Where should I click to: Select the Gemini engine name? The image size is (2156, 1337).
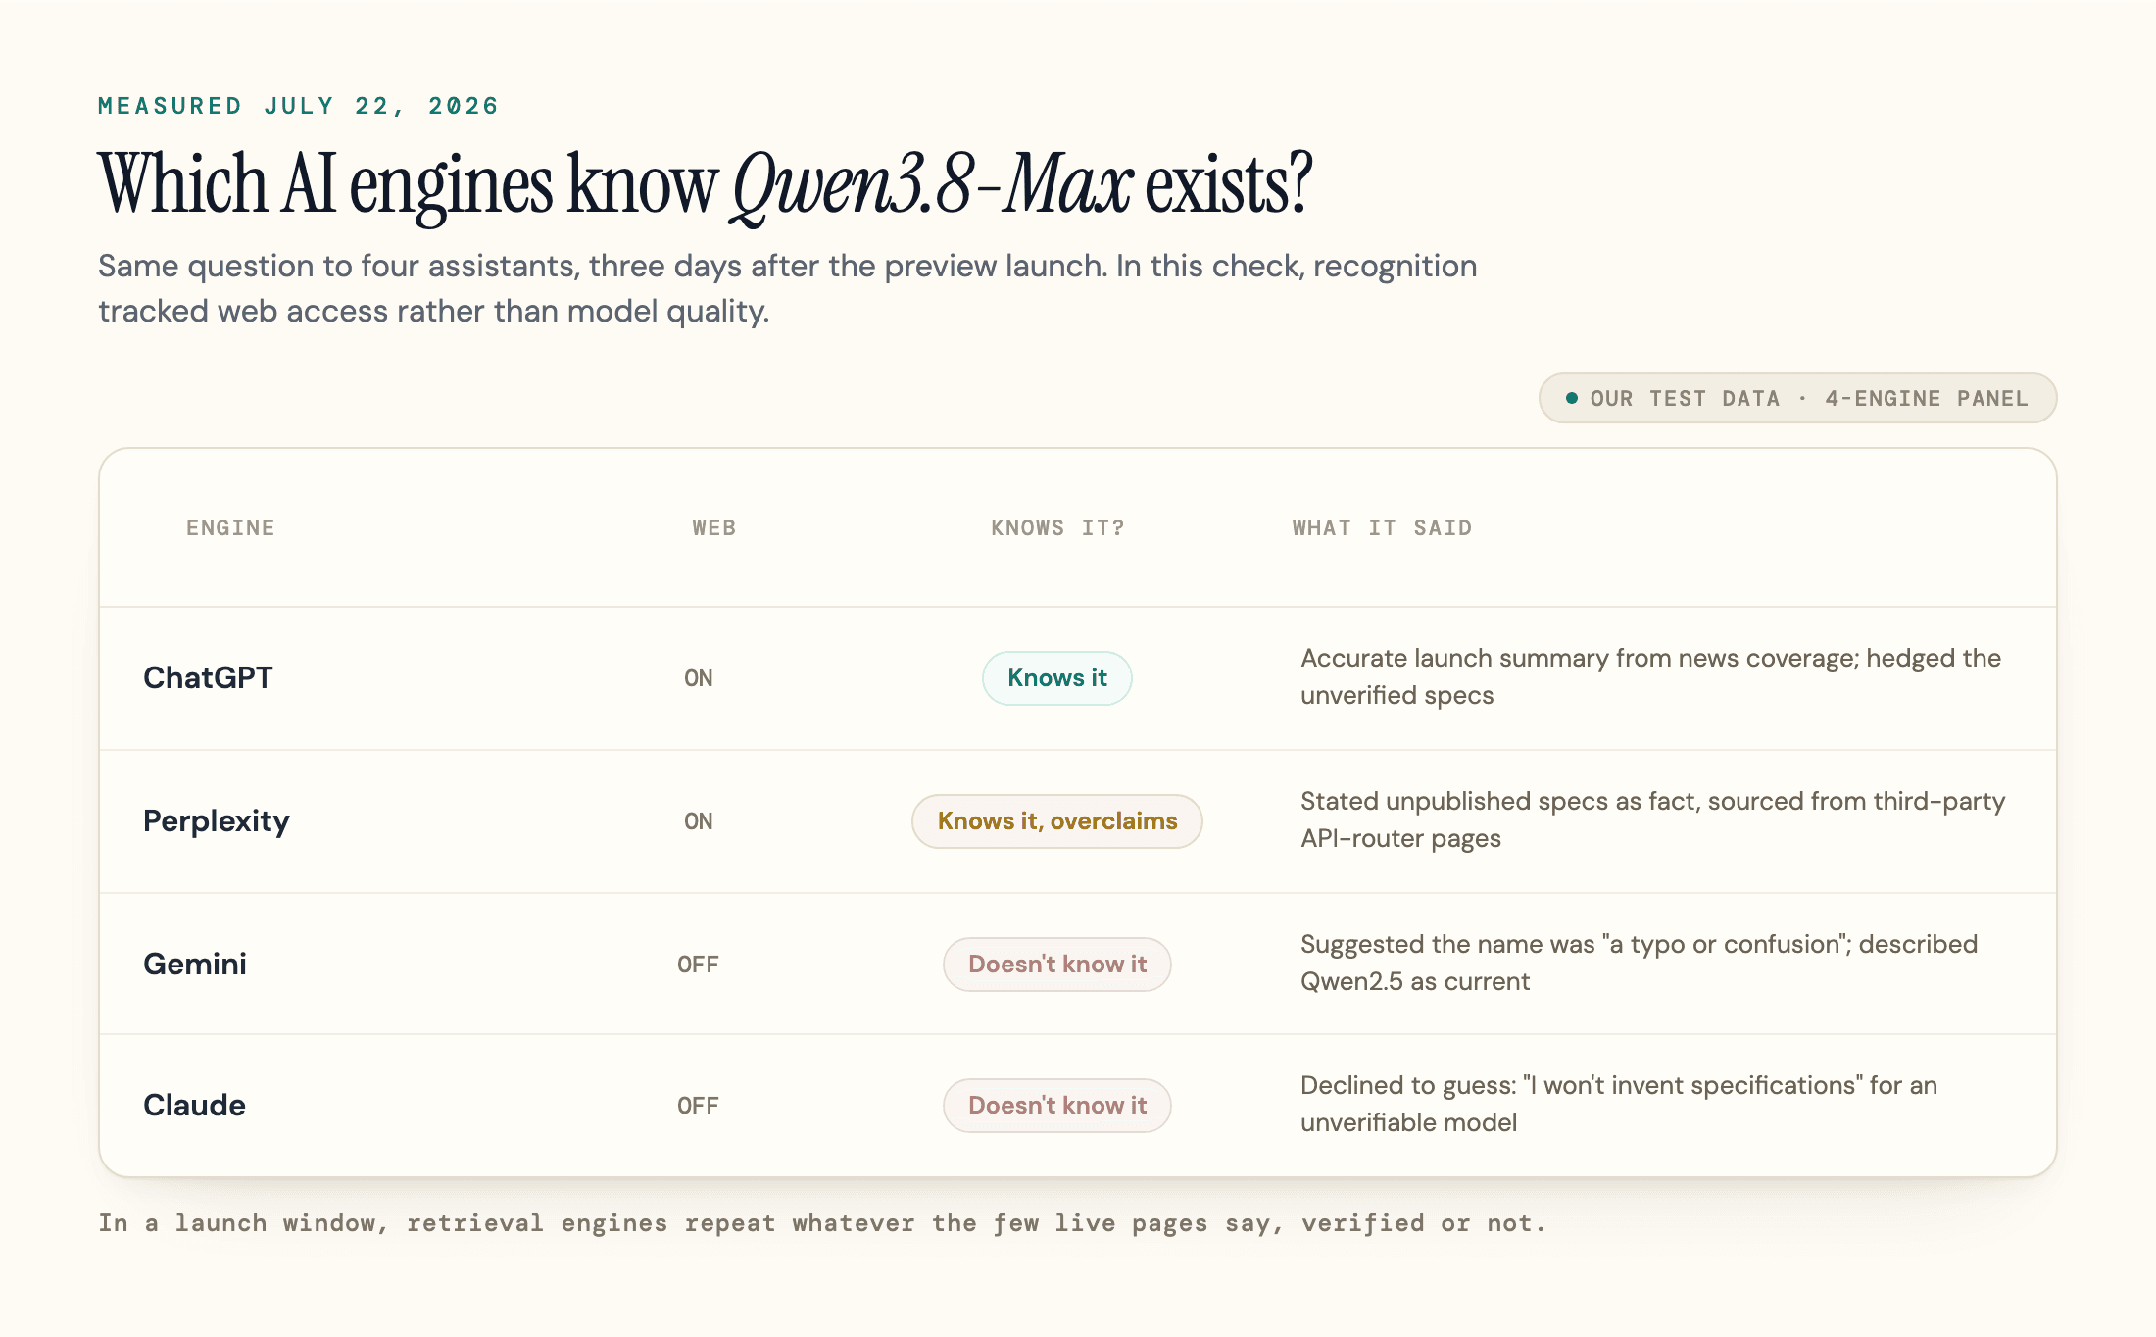[x=195, y=965]
